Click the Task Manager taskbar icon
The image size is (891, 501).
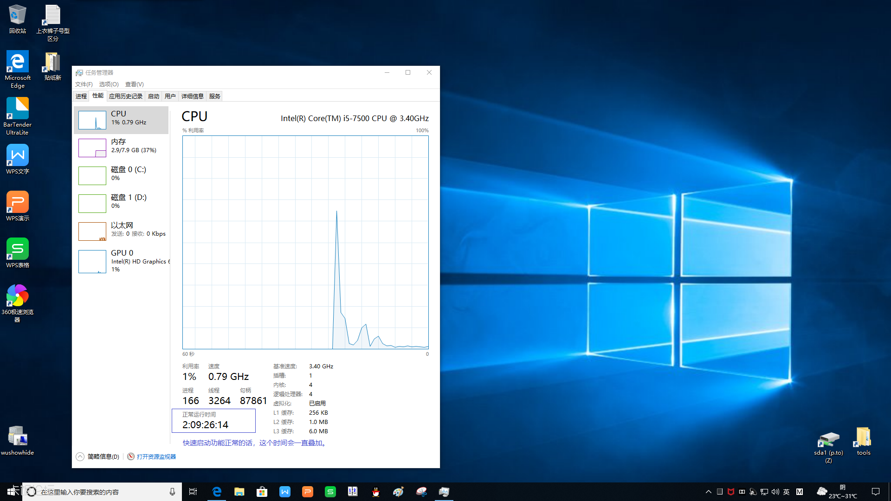(x=444, y=492)
